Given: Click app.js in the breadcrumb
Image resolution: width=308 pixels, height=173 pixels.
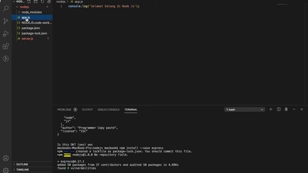Looking at the screenshot, I should click(78, 1).
